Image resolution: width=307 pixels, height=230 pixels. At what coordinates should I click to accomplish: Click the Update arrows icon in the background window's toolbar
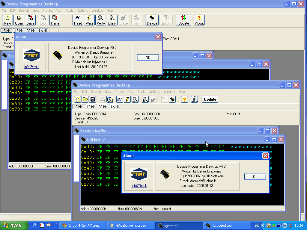(183, 20)
